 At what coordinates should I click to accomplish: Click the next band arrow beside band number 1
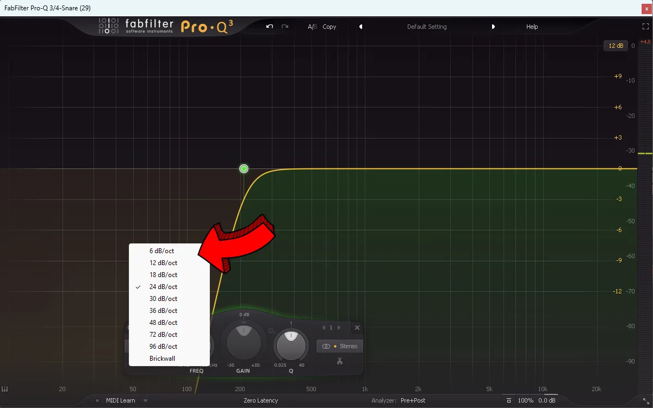point(338,328)
